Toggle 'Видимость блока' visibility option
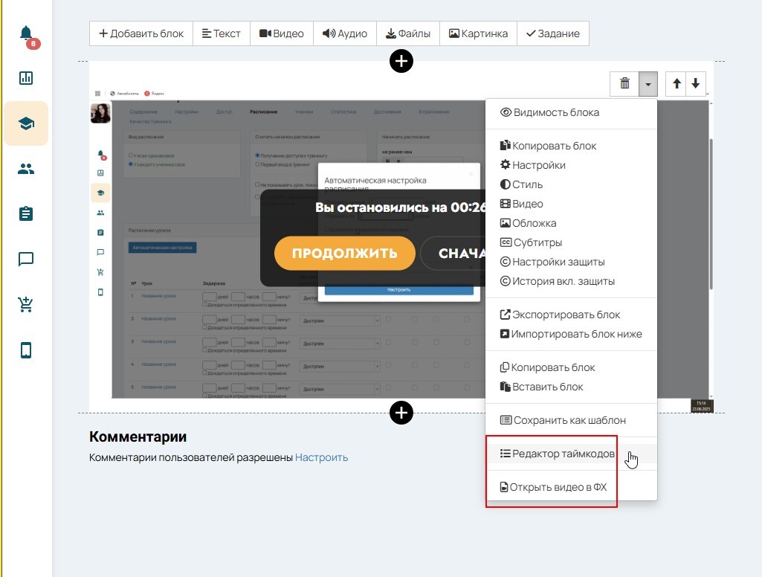 pos(555,113)
